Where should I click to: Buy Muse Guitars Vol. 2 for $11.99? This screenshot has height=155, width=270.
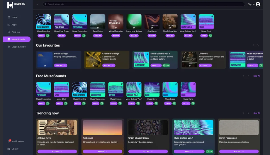click(x=188, y=36)
